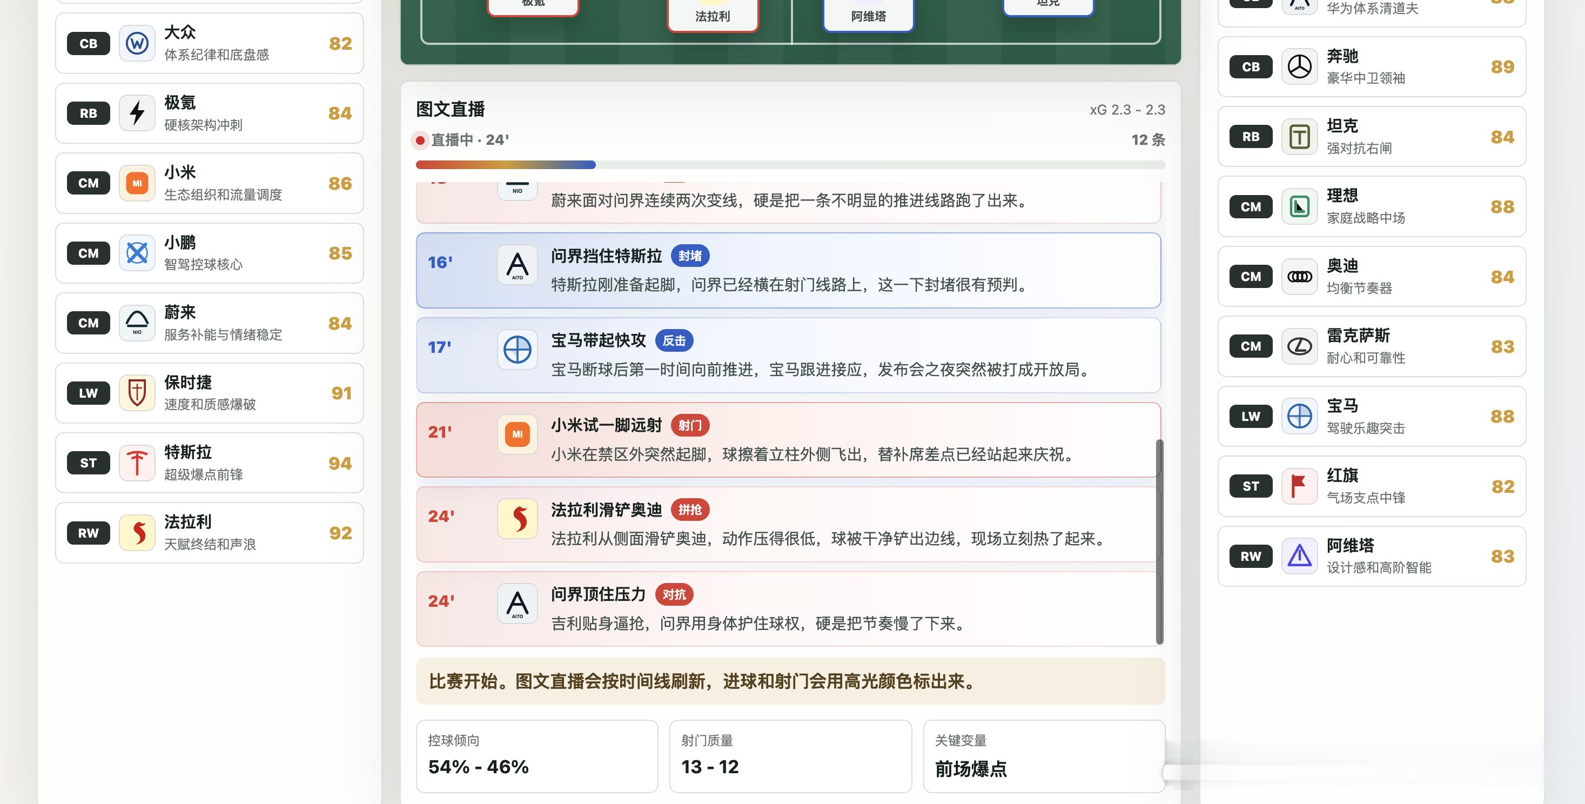The width and height of the screenshot is (1585, 804).
Task: Click 法拉利 rating 92
Action: coord(340,533)
